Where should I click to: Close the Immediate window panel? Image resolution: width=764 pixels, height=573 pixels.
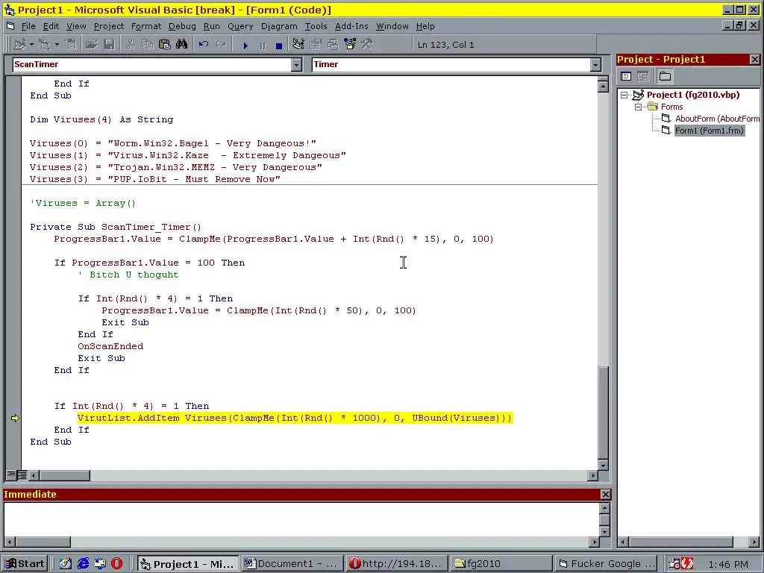(x=605, y=495)
